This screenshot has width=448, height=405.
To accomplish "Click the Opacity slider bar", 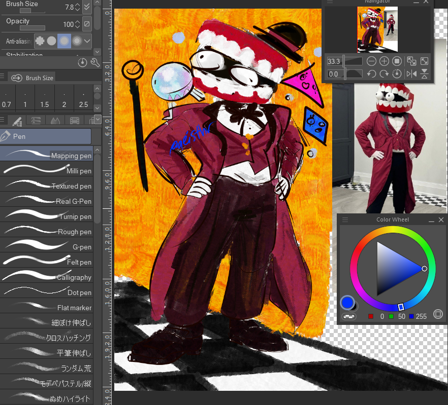I will (33, 28).
